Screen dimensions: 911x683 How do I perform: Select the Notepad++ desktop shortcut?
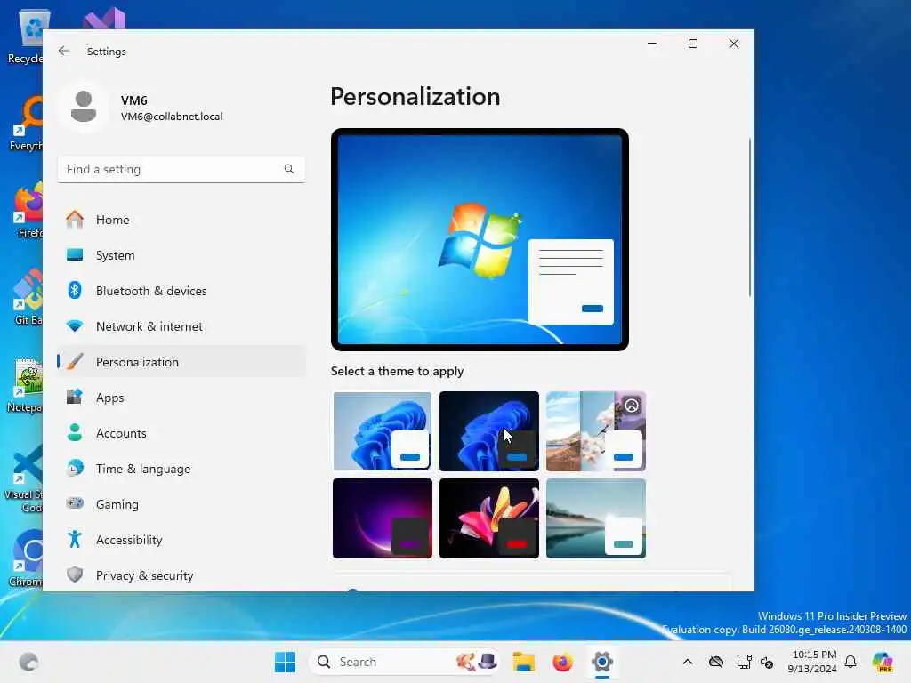coord(26,384)
